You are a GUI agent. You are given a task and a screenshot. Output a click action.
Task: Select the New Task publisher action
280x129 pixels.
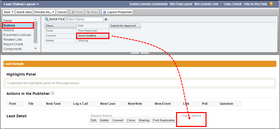tap(56, 104)
